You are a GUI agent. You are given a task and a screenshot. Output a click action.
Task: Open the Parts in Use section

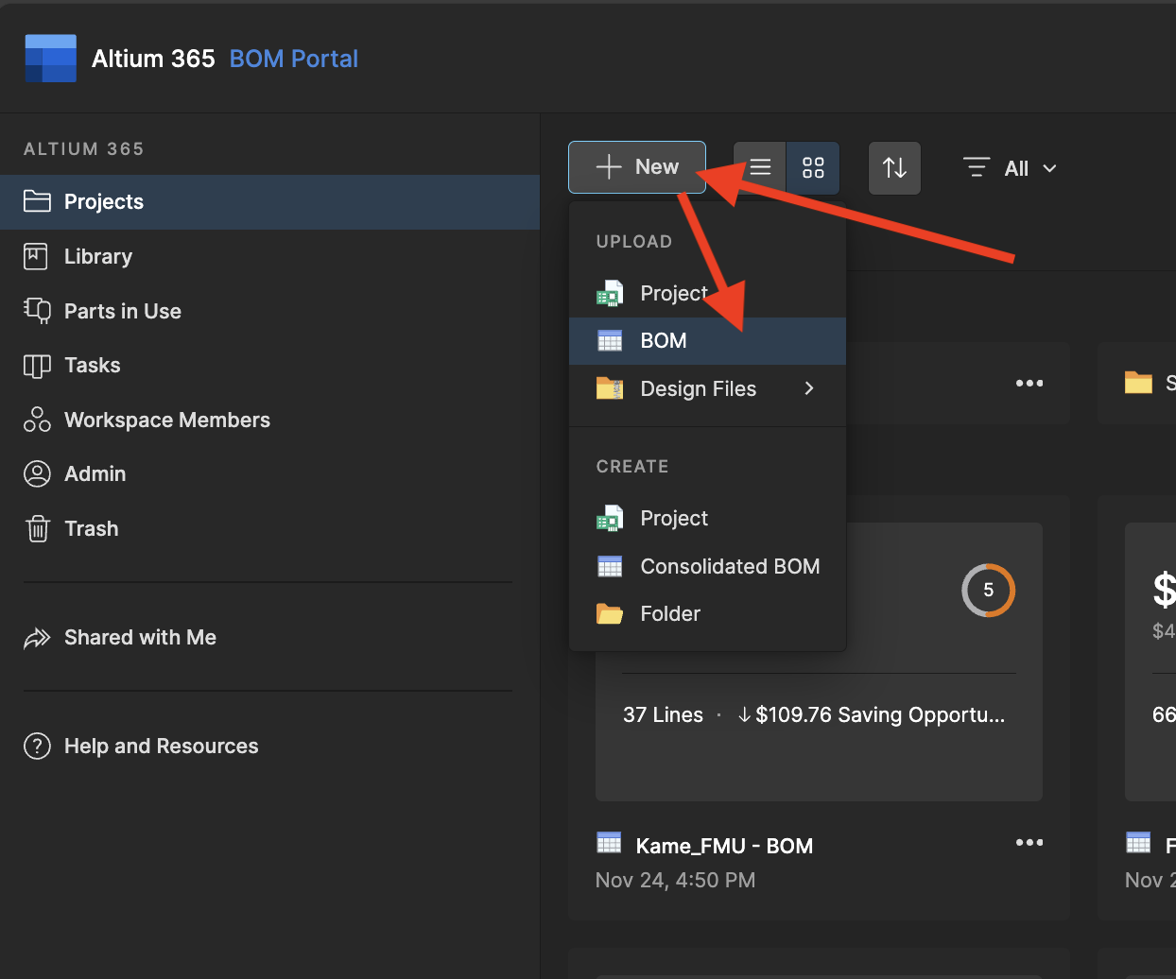click(x=123, y=310)
